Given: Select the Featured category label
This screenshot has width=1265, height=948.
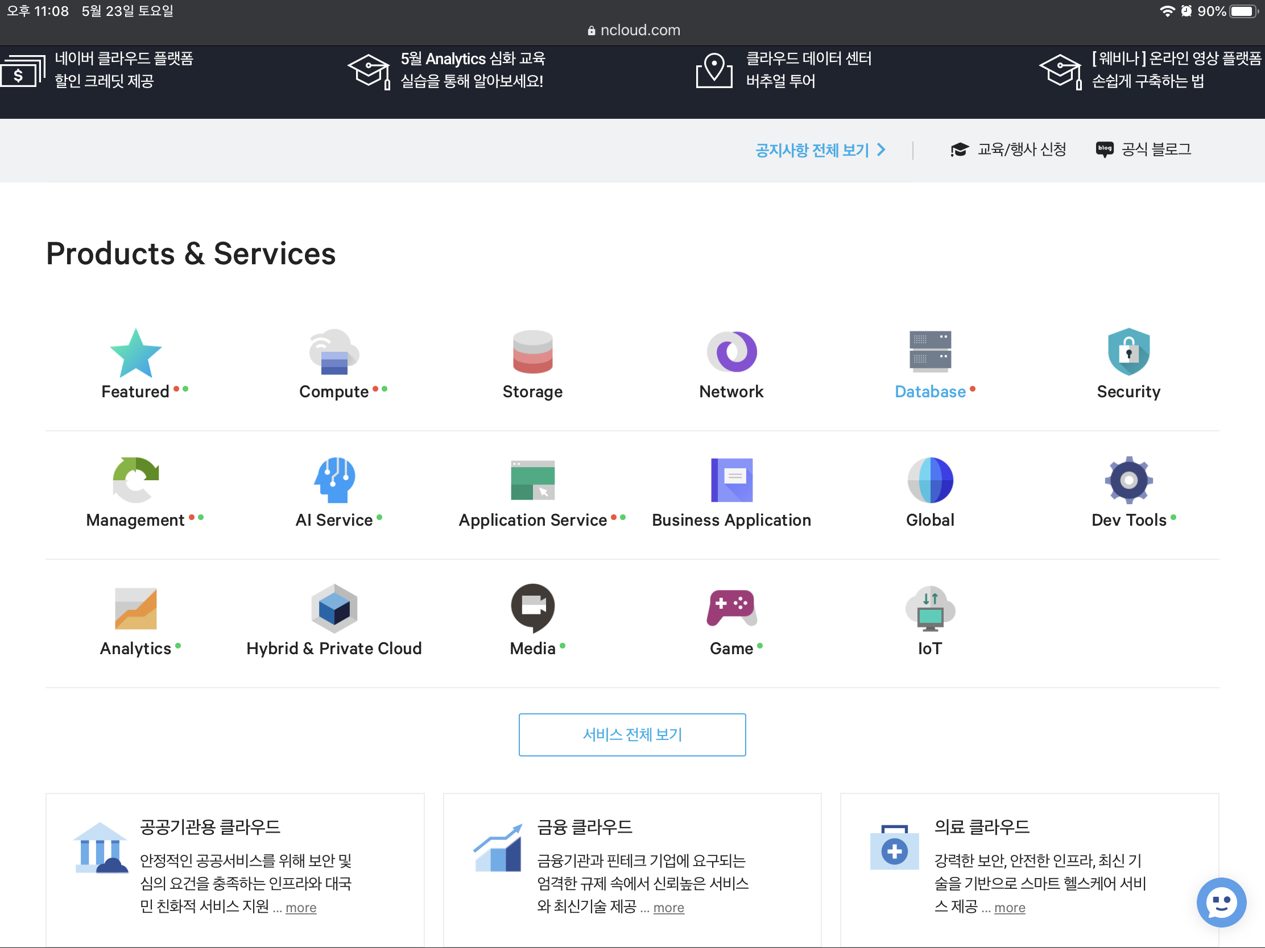Looking at the screenshot, I should 135,392.
